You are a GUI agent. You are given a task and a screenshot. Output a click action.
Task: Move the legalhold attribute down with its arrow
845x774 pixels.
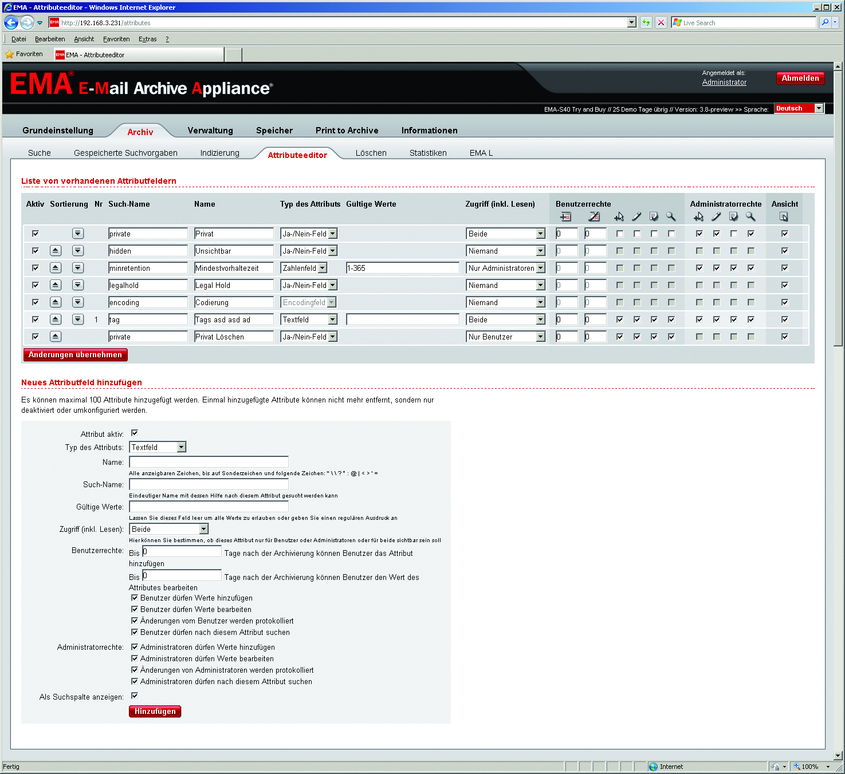[78, 285]
